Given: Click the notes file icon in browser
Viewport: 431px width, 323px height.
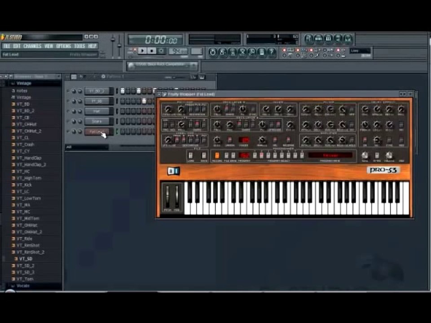Looking at the screenshot, I should click(x=13, y=91).
